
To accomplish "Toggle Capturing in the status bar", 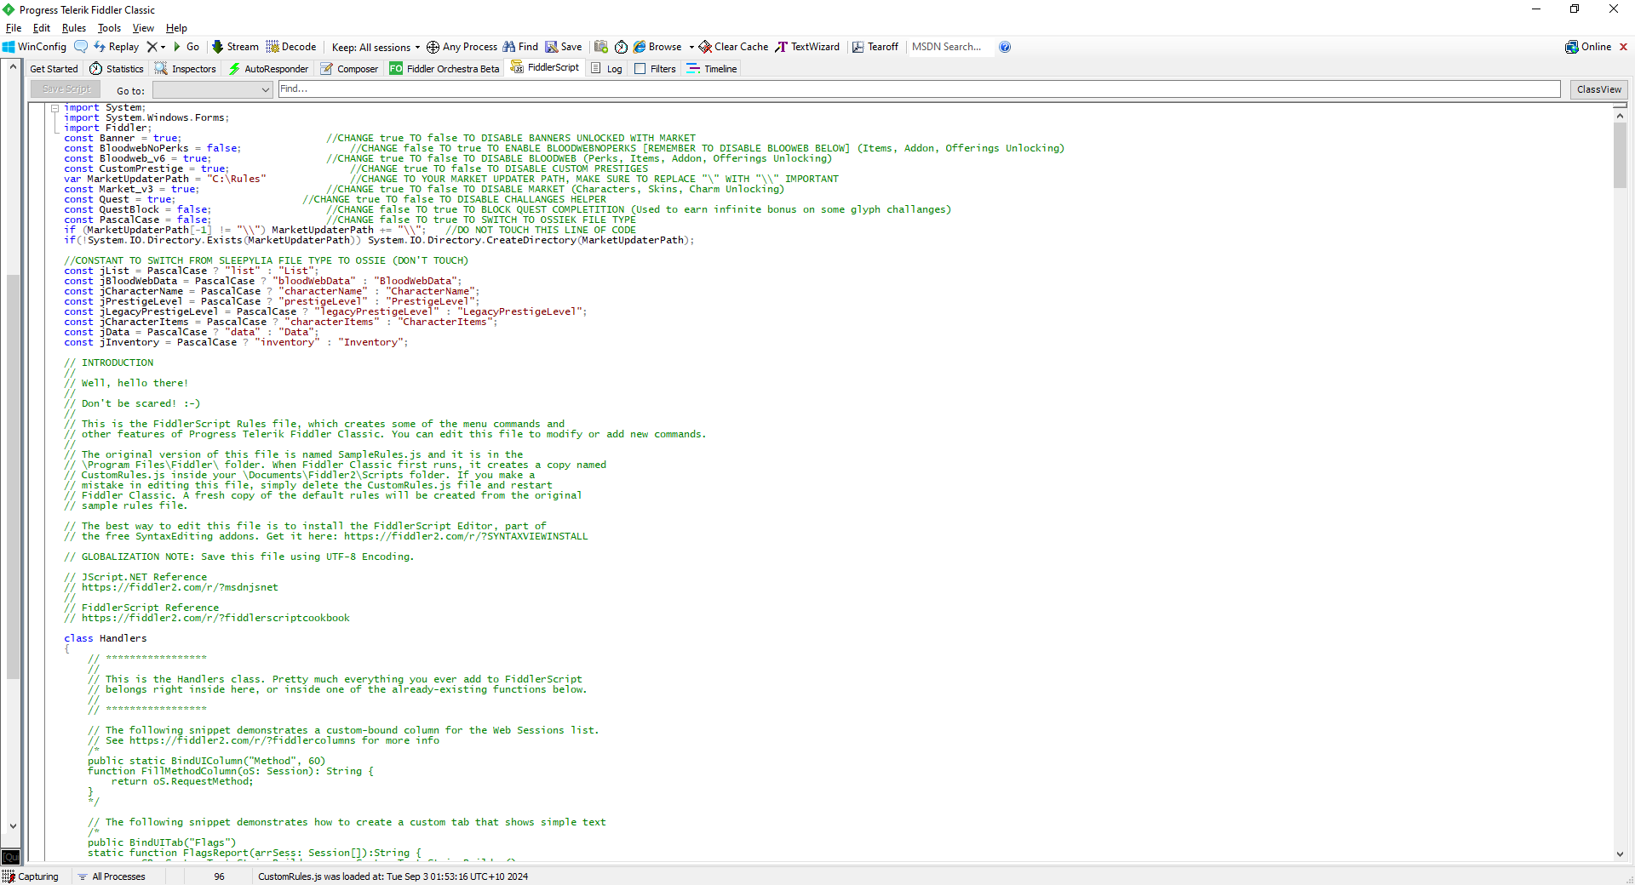I will [32, 876].
